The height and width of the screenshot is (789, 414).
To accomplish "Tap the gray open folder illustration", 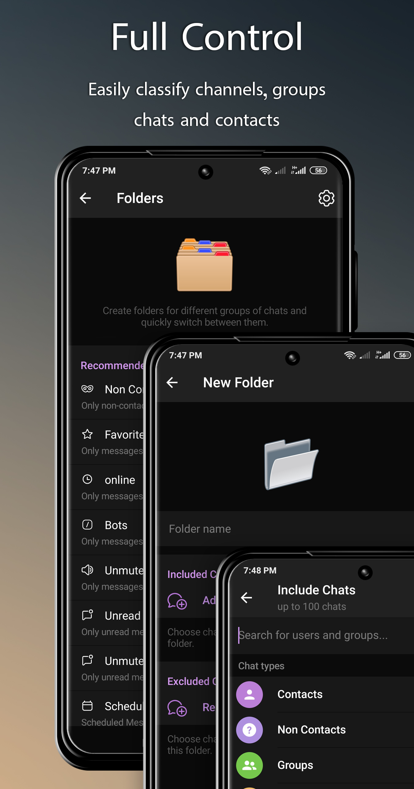I will coord(291,464).
